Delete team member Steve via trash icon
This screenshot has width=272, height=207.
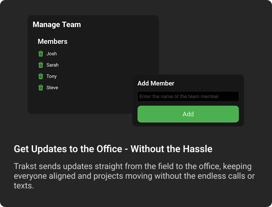click(41, 88)
